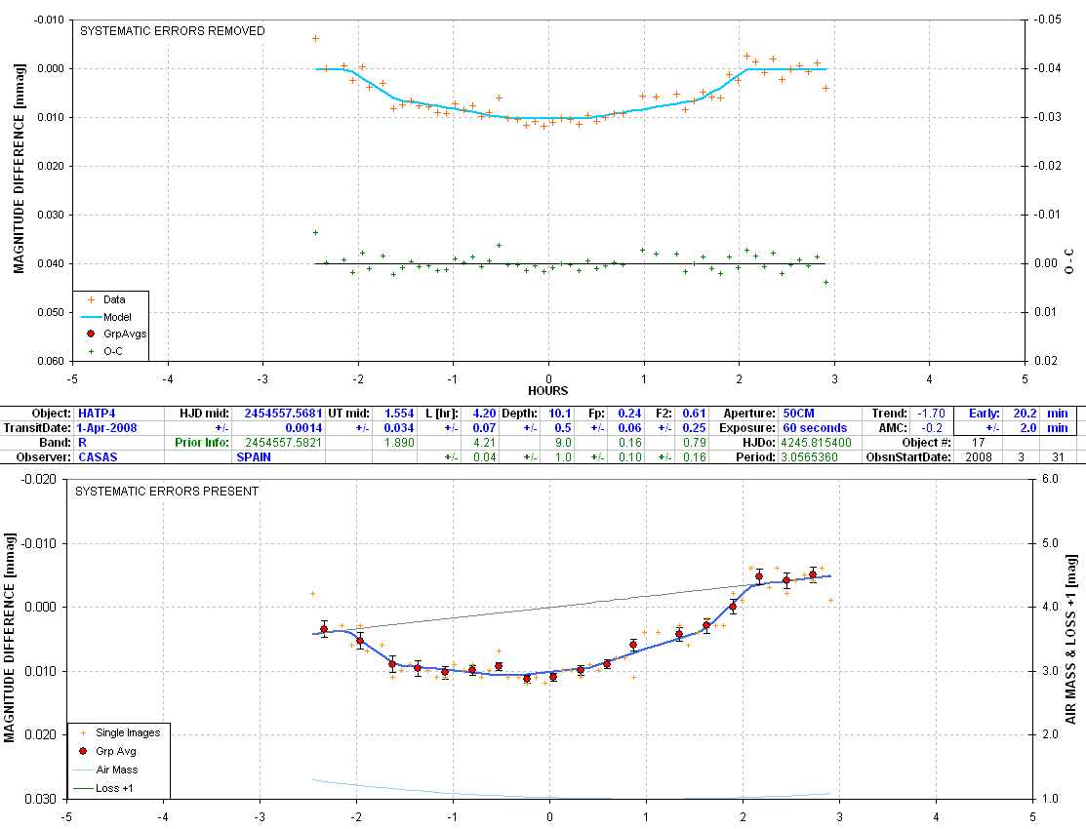The width and height of the screenshot is (1086, 829).
Task: Click the GrpAvgs legend marker in top chart
Action: click(x=90, y=334)
